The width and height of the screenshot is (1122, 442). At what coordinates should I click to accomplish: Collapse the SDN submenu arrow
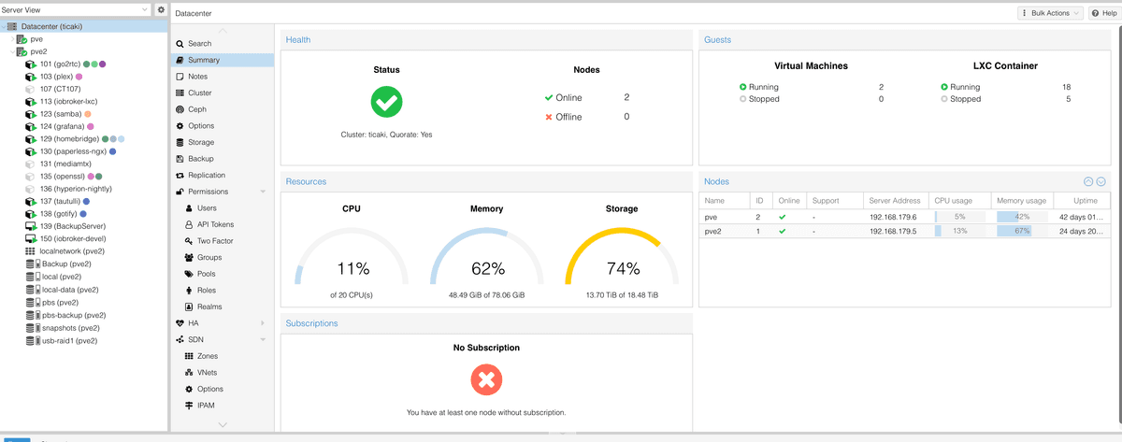tap(263, 339)
